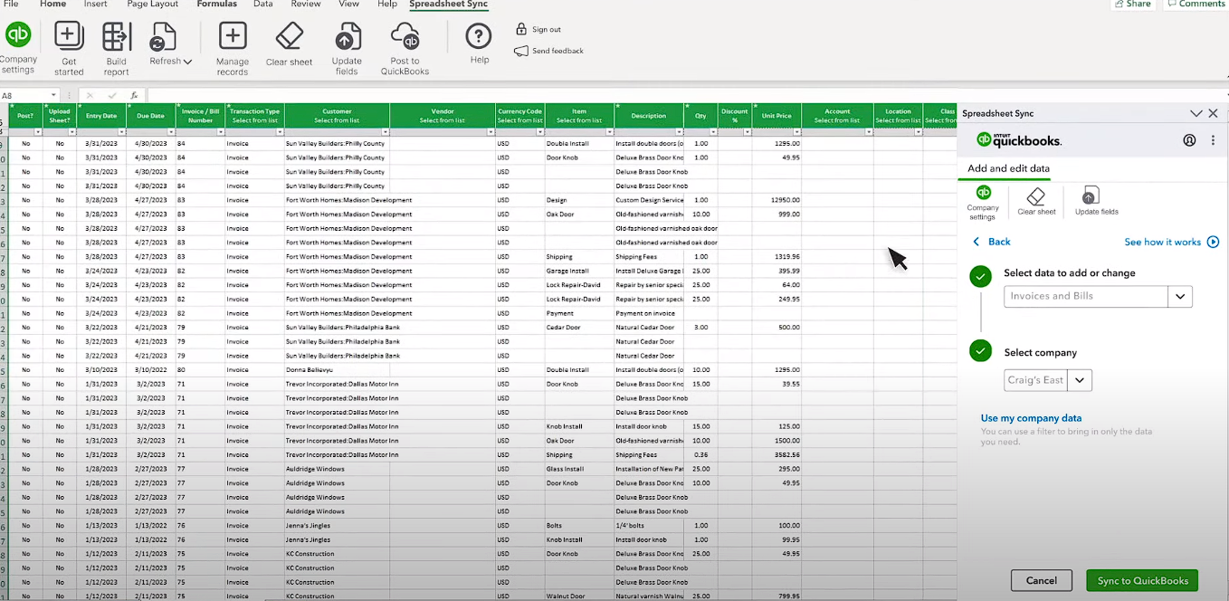Open the Comments pane button
Image resolution: width=1229 pixels, height=601 pixels.
click(1196, 5)
